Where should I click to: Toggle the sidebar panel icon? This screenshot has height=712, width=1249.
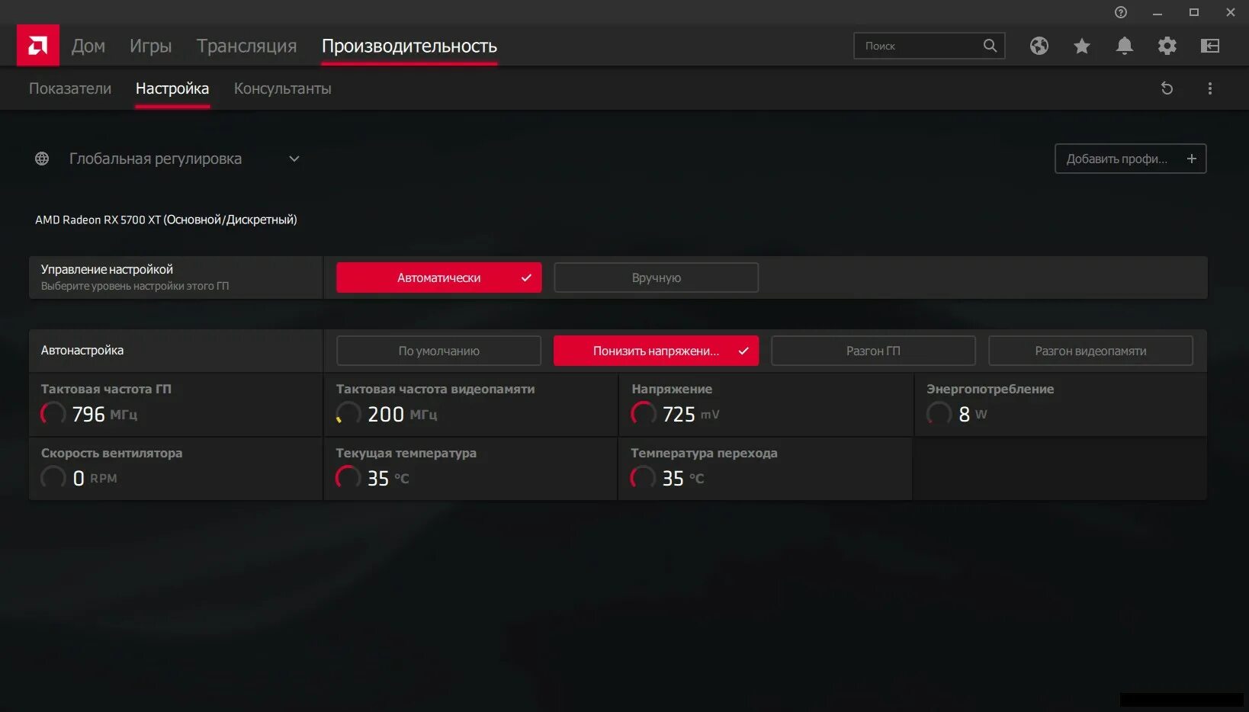pos(1210,46)
